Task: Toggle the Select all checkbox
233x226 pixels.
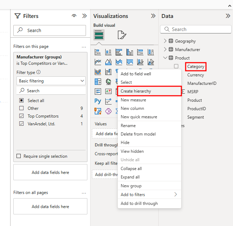Action: point(21,100)
